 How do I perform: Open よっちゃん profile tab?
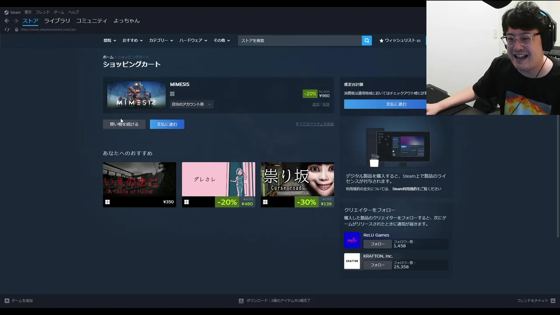click(x=126, y=21)
